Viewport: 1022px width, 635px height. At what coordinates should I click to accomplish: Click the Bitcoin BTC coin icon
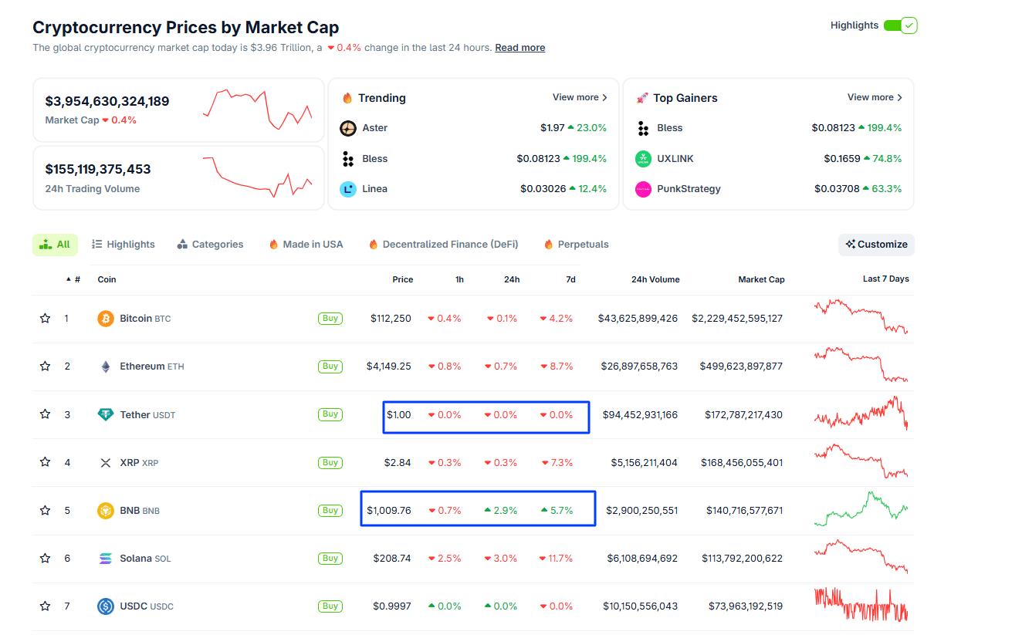coord(105,318)
